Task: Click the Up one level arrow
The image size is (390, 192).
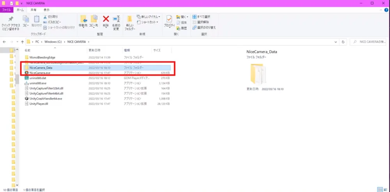Action: pyautogui.click(x=23, y=42)
